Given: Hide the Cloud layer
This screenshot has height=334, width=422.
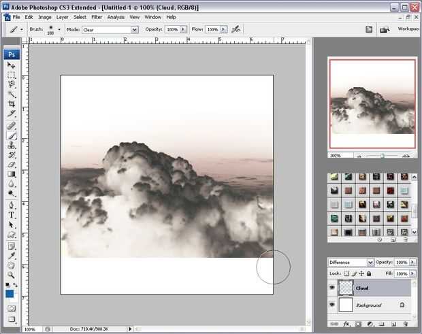Looking at the screenshot, I should (x=331, y=288).
